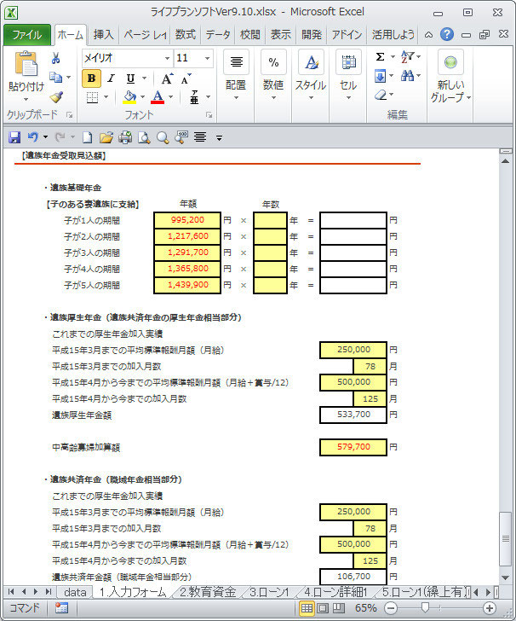Click the 年数 input for 子が1人の期間
The height and width of the screenshot is (621, 516).
(271, 220)
